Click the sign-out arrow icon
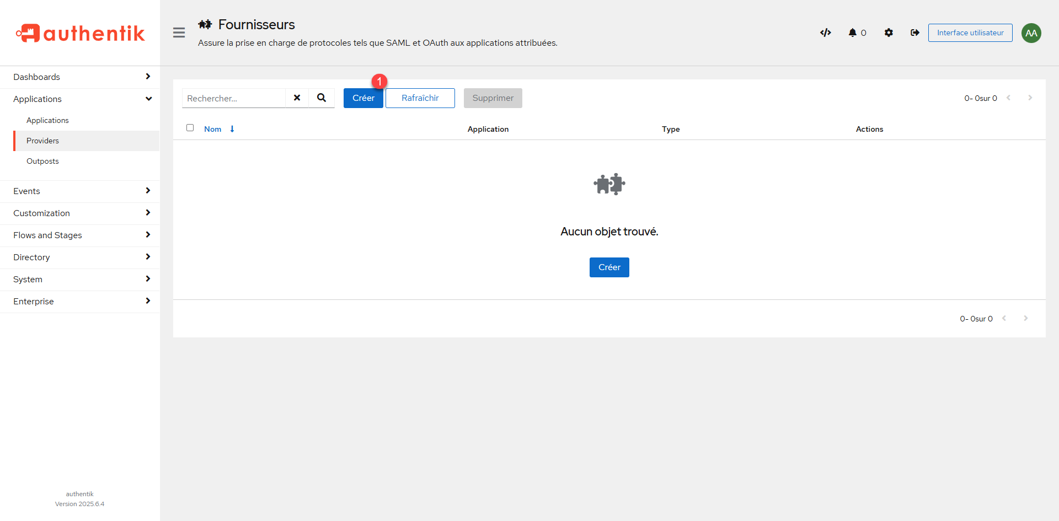Image resolution: width=1059 pixels, height=521 pixels. (x=915, y=33)
